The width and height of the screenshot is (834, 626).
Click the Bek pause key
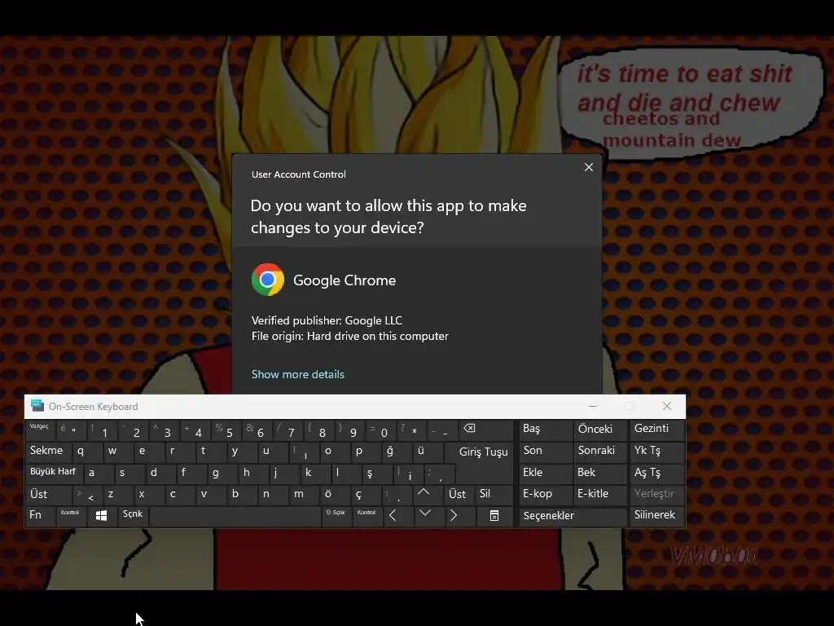point(600,473)
